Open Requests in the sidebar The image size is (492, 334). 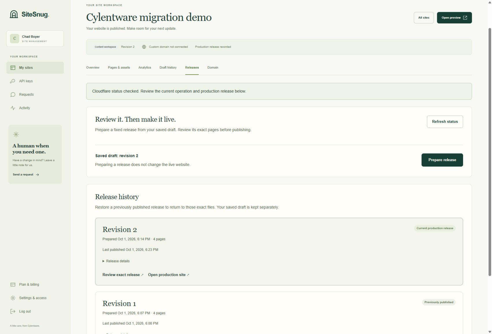pyautogui.click(x=35, y=95)
